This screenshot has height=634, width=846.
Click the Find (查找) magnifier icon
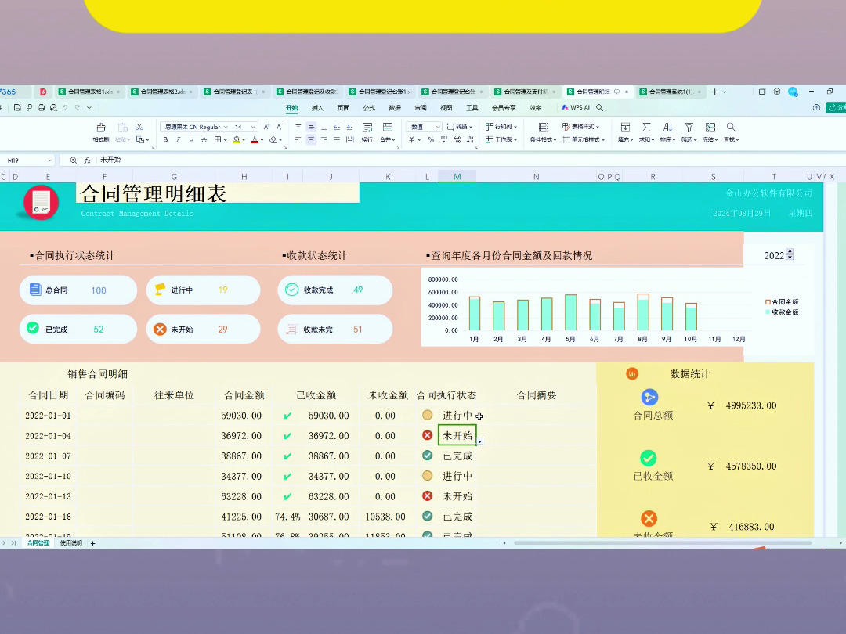[x=731, y=128]
